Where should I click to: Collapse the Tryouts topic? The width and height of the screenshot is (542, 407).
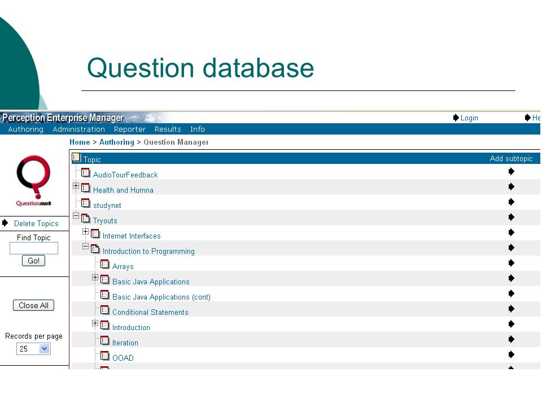[76, 215]
